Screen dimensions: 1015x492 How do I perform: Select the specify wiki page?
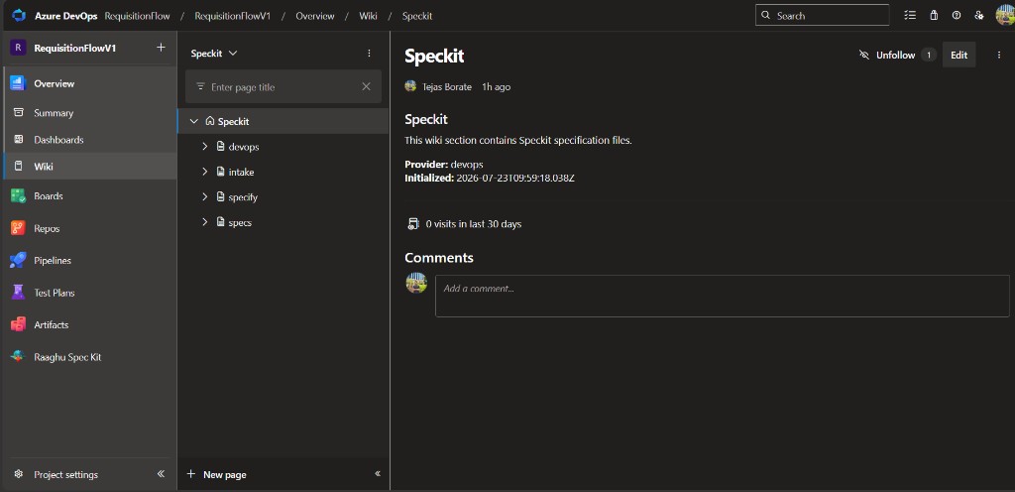point(243,197)
